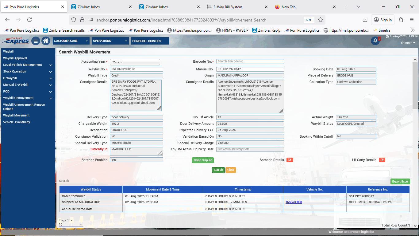419x236 pixels.
Task: Open the Page Size dropdown
Action: 71,225
